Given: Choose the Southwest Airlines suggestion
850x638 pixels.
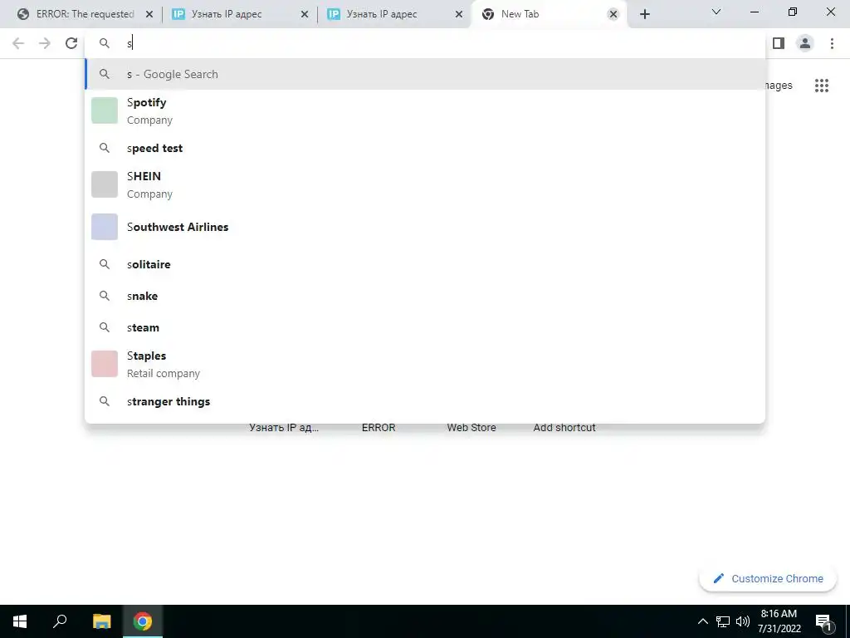Looking at the screenshot, I should [x=425, y=227].
